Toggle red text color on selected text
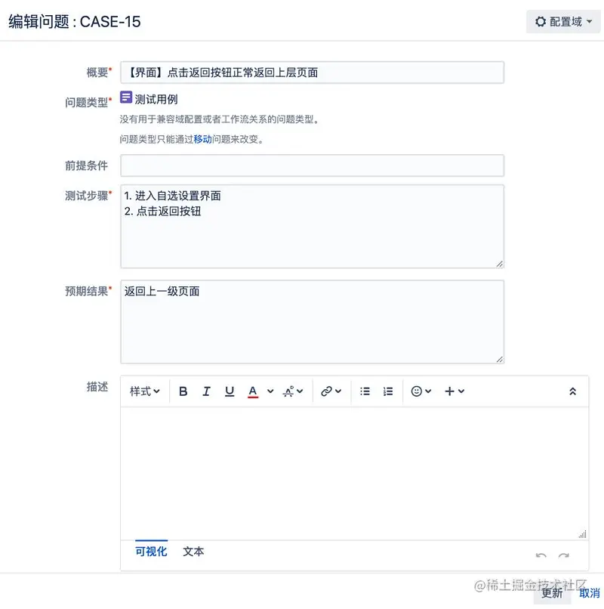This screenshot has height=609, width=604. 254,391
